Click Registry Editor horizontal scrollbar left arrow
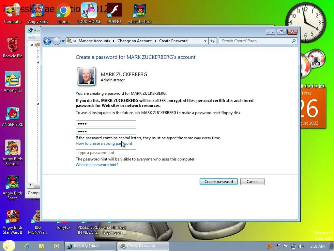 (30, 185)
